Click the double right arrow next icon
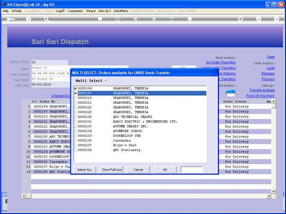Screen dimensions: 286x214 154,19
